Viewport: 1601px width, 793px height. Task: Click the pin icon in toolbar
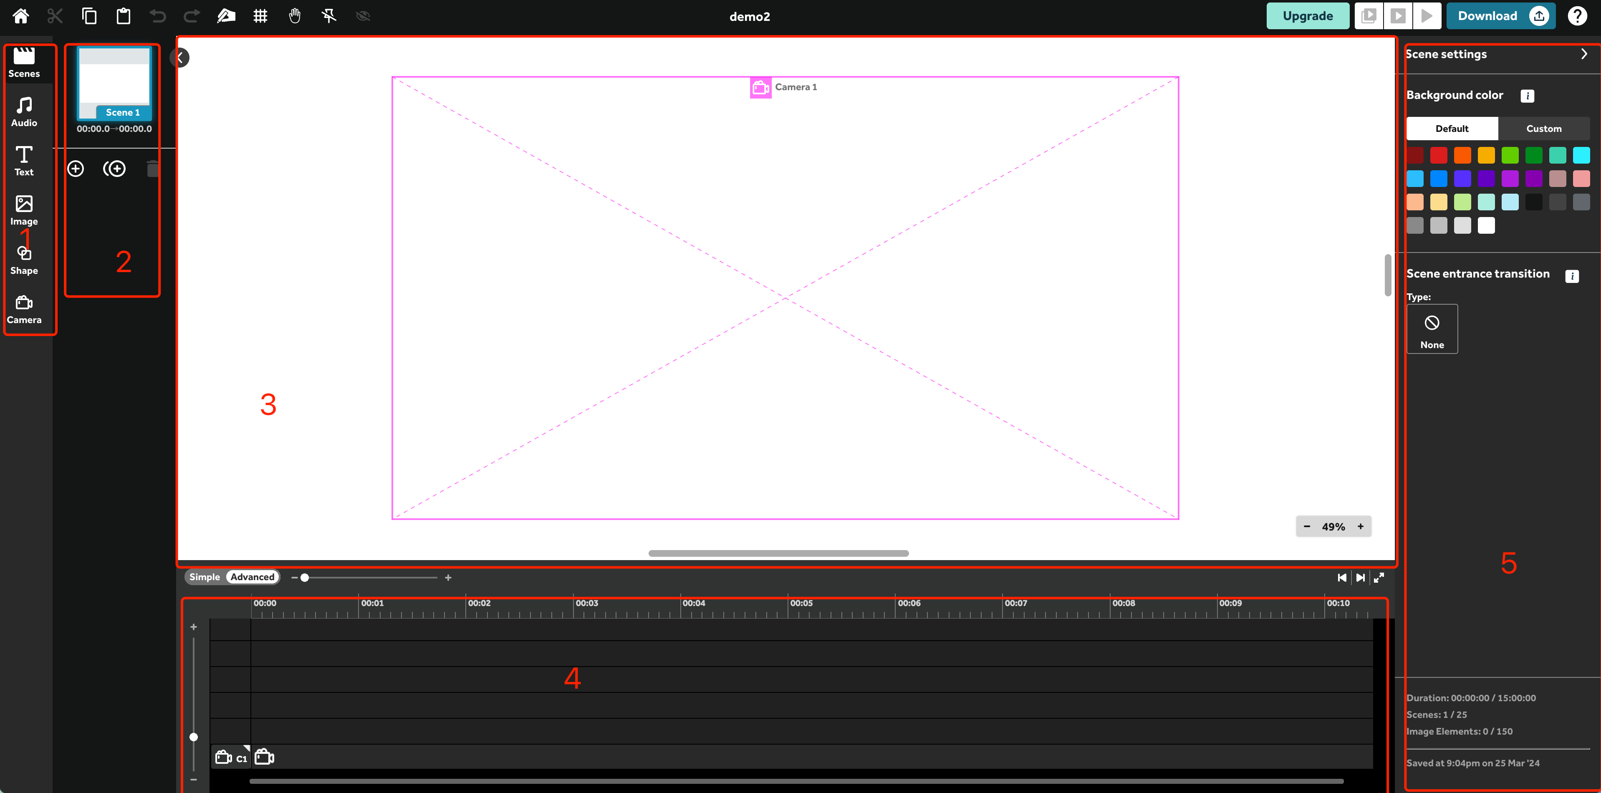coord(329,16)
